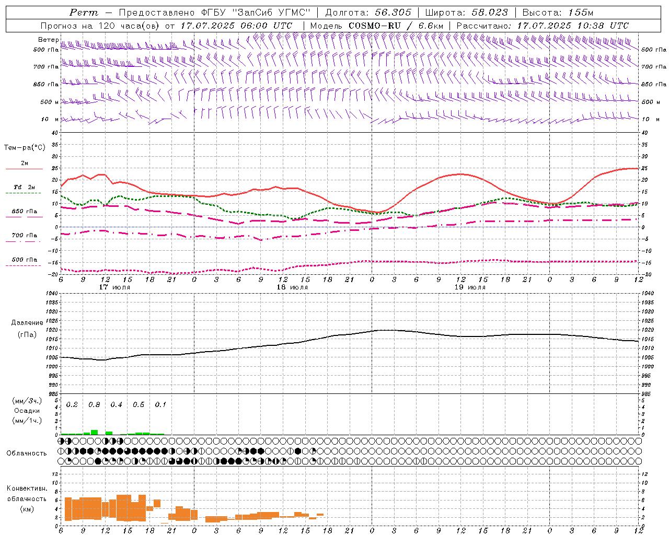Select the forecast start "17.07.2025 06:00 UTC"
This screenshot has height=535, width=669.
tap(237, 26)
